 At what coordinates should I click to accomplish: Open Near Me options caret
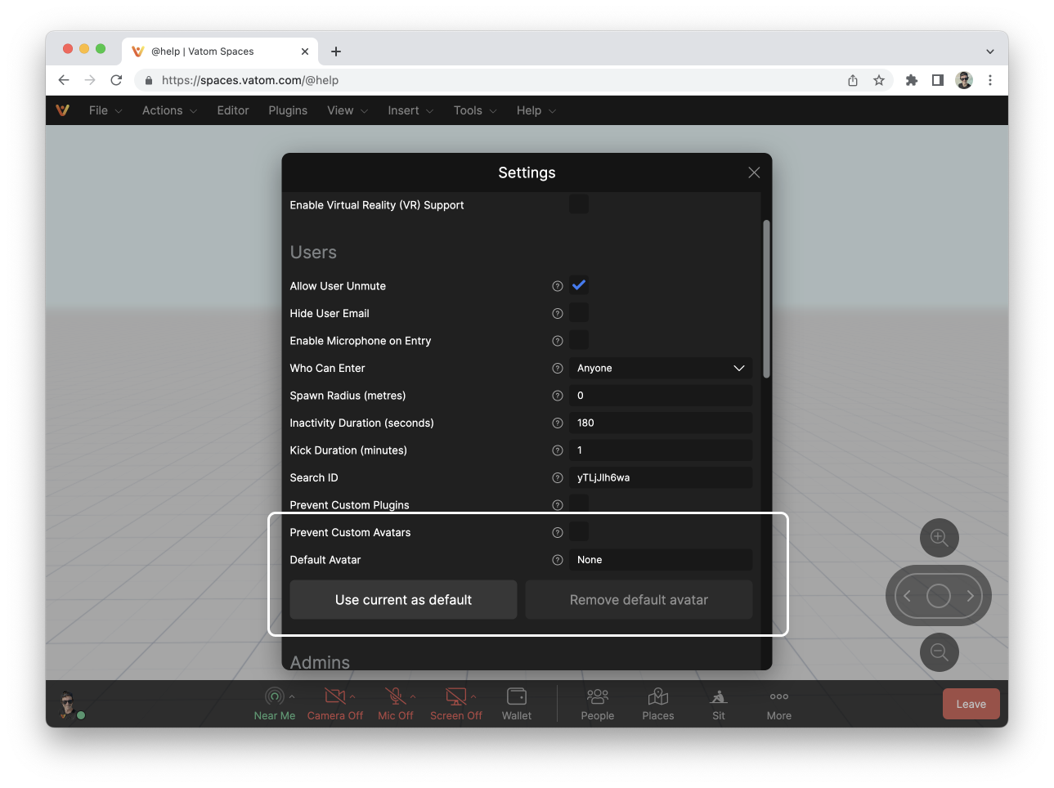292,696
